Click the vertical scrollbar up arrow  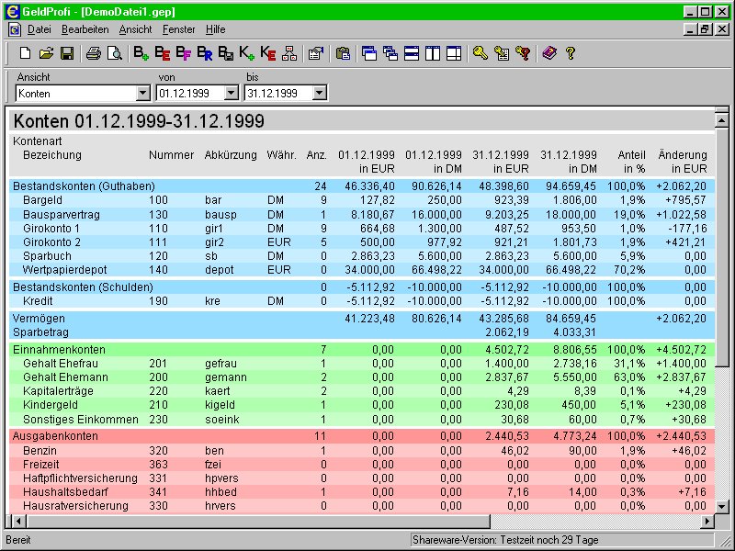722,120
